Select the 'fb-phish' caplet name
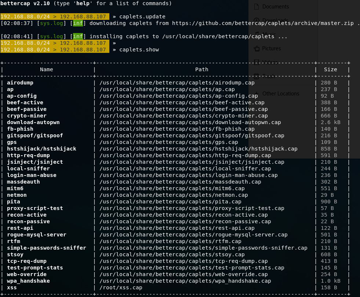Viewport: 360px width, 297px height. (20, 129)
